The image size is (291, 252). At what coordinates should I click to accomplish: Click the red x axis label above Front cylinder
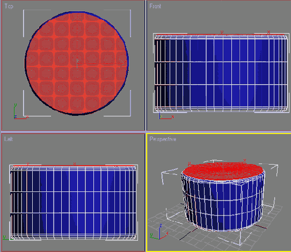[268, 32]
